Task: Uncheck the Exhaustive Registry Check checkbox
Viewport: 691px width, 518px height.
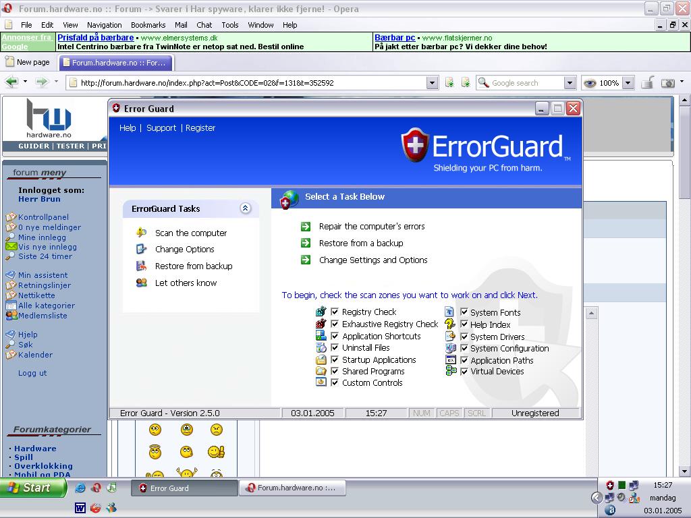Action: pyautogui.click(x=335, y=324)
